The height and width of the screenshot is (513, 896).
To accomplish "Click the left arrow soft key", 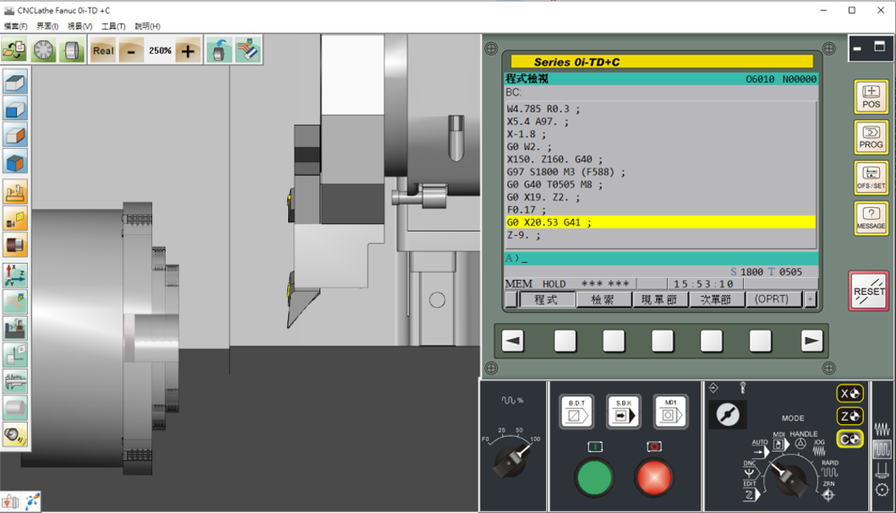I will pos(512,341).
